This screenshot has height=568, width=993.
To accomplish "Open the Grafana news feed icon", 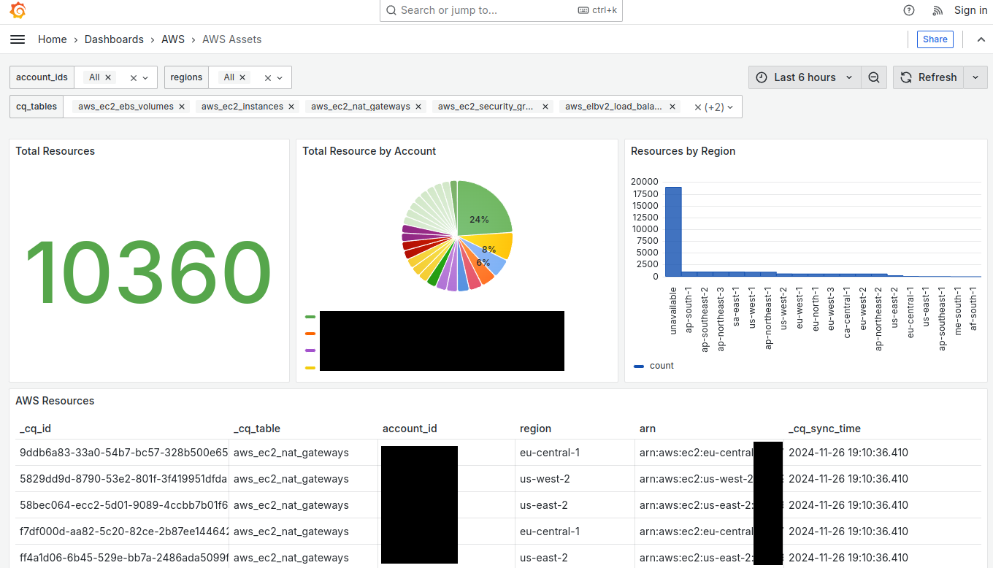I will click(x=937, y=10).
